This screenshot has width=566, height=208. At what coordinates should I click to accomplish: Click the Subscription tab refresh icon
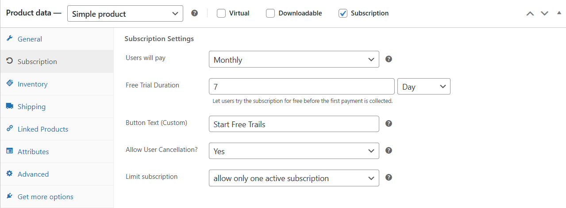click(x=9, y=61)
